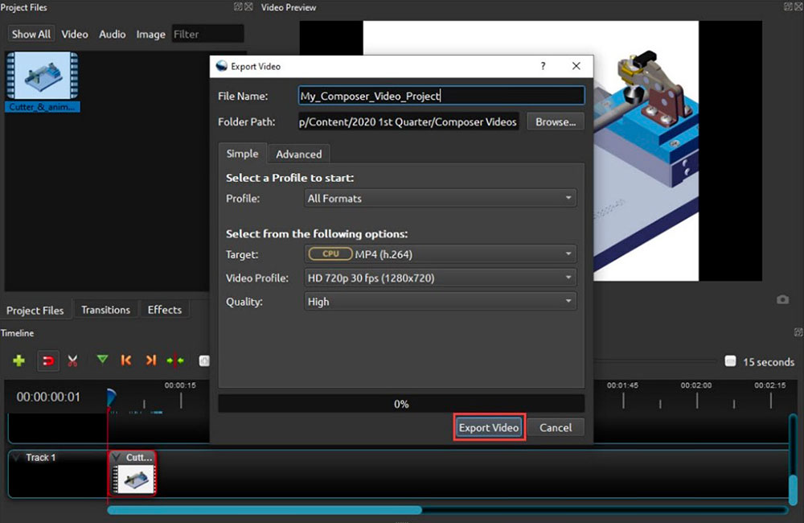Change the Quality dropdown from High
The height and width of the screenshot is (523, 804).
(440, 301)
